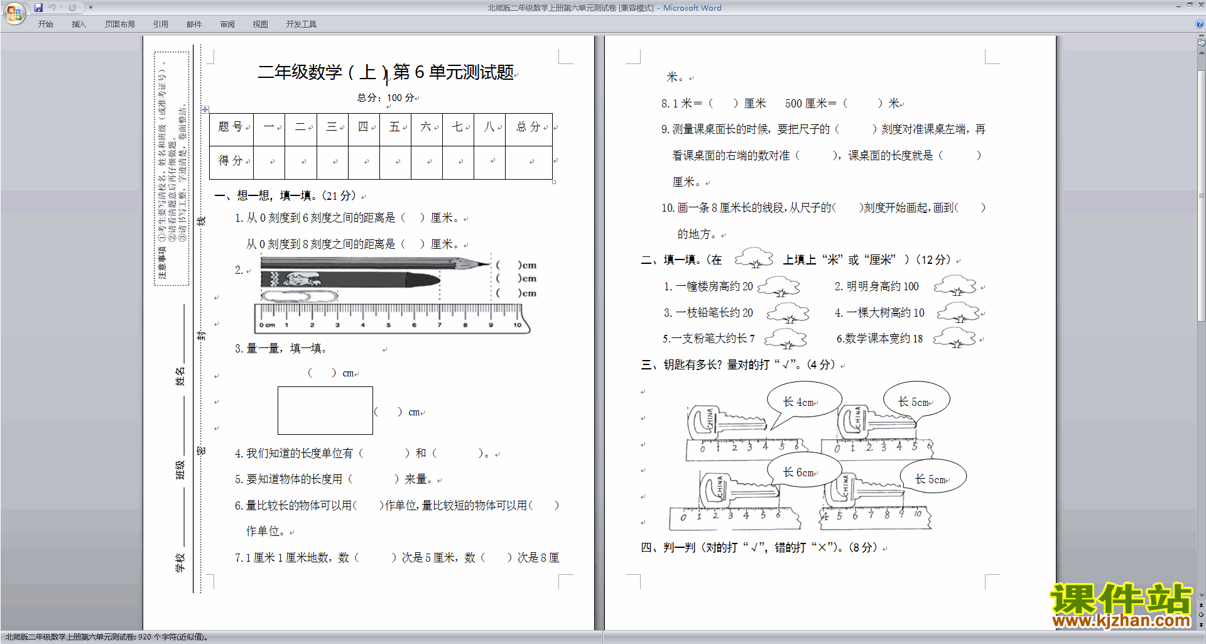Viewport: 1206px width, 644px height.
Task: Click the blue Help question mark icon
Action: pyautogui.click(x=1200, y=24)
